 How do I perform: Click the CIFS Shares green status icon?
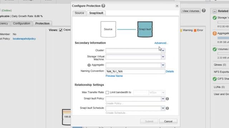coord(215,79)
